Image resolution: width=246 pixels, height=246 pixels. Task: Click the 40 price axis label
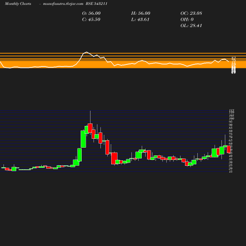[231, 156]
